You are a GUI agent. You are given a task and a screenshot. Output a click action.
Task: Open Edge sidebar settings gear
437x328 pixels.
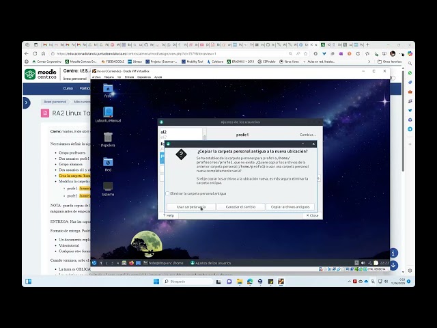coord(410,271)
